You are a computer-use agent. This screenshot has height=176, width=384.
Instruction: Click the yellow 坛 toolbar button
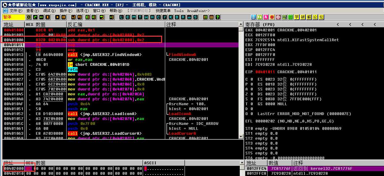click(321, 17)
